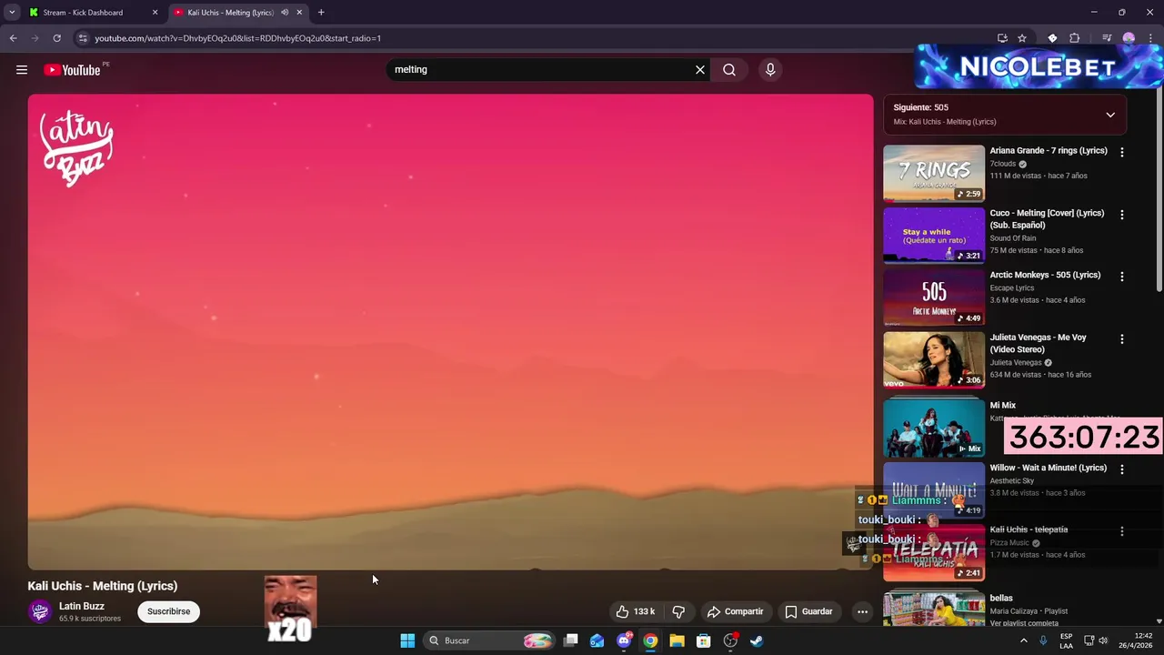Bookmark this page with the star
This screenshot has height=655, width=1164.
1022,38
